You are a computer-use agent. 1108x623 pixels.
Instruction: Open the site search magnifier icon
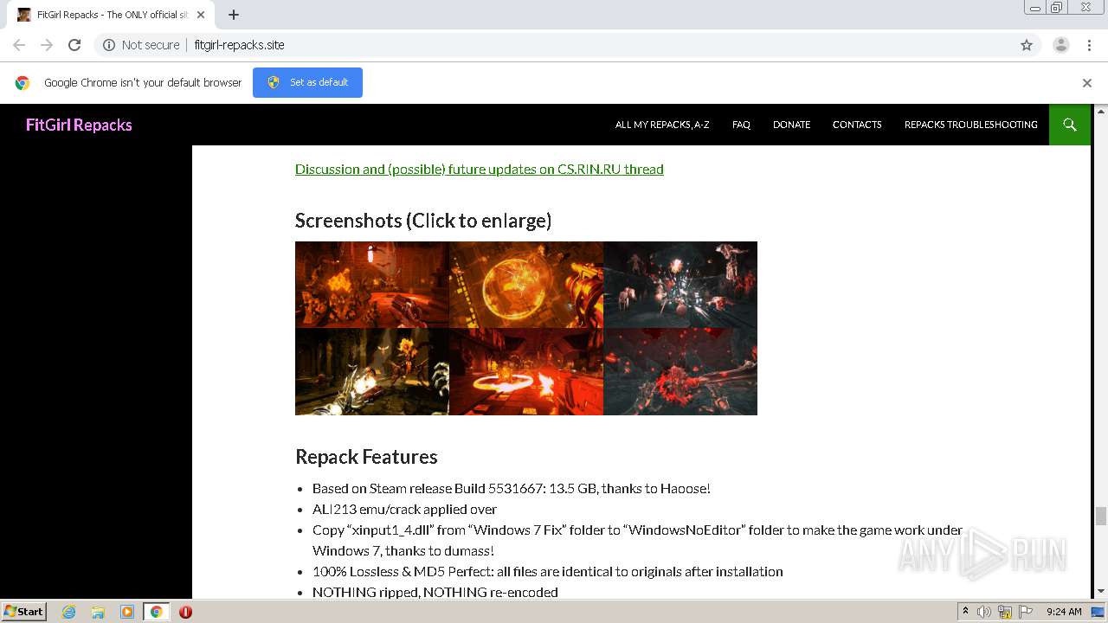tap(1070, 125)
